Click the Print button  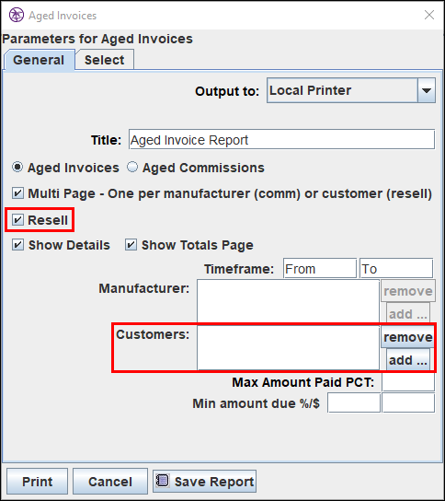(x=38, y=481)
